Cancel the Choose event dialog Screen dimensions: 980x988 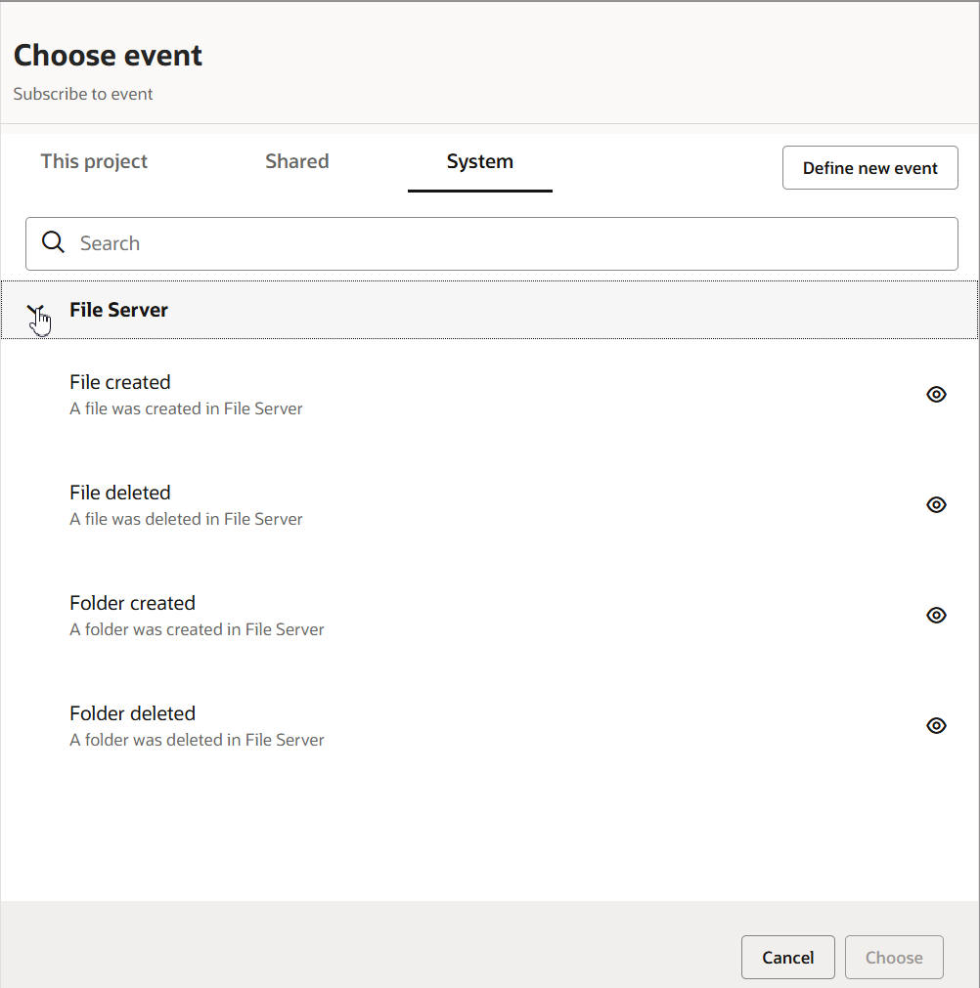point(787,958)
